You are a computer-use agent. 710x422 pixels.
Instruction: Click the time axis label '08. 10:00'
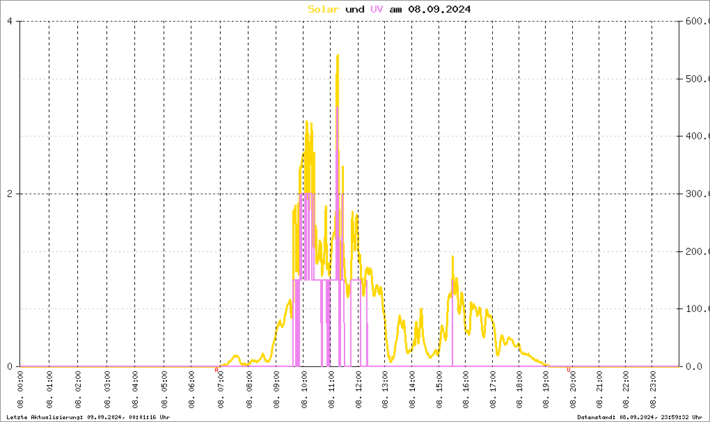pos(303,389)
